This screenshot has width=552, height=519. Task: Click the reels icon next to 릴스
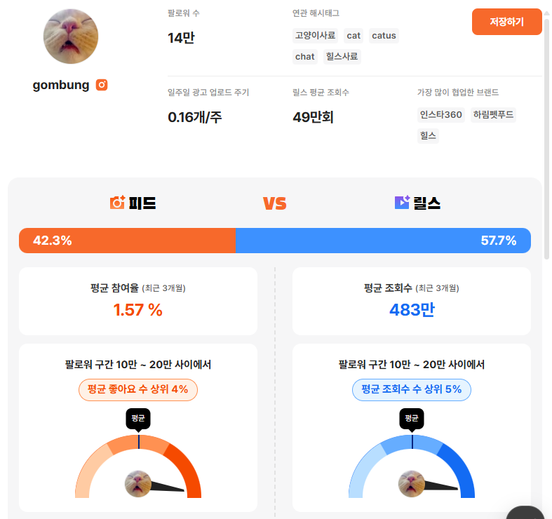(402, 203)
